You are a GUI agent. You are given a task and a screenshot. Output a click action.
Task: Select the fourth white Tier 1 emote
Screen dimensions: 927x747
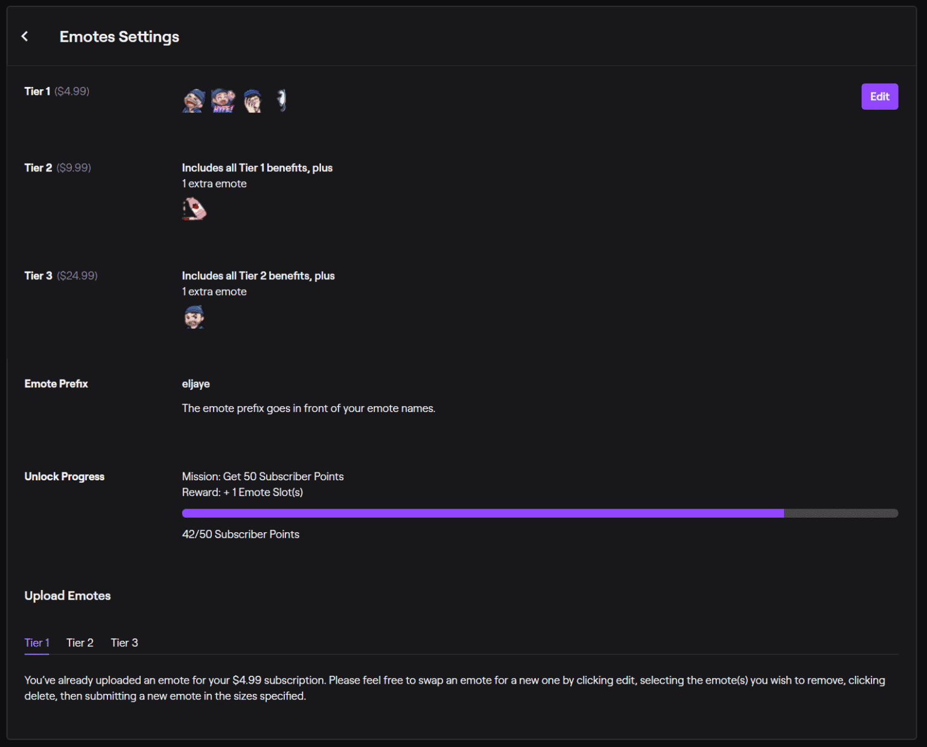coord(281,100)
